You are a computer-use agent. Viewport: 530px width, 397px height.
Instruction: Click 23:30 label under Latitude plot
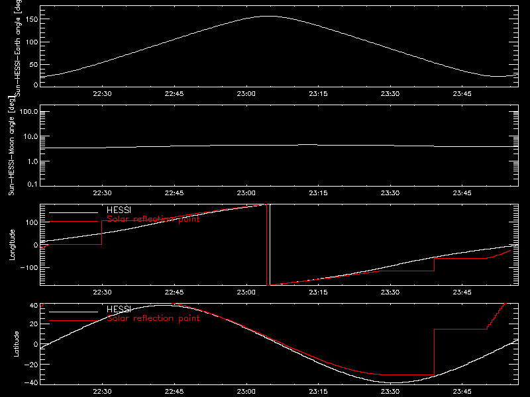[390, 392]
